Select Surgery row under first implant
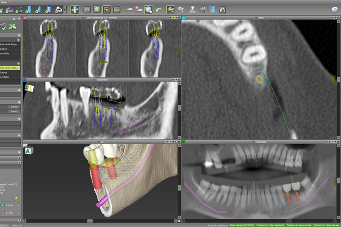The height and width of the screenshot is (227, 341). click(x=10, y=49)
